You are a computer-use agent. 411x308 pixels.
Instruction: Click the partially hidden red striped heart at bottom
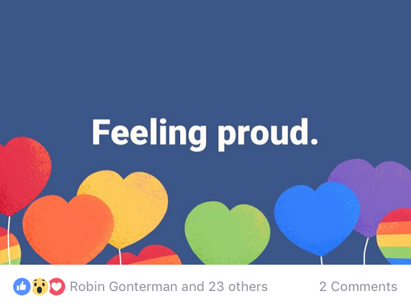[x=147, y=257]
